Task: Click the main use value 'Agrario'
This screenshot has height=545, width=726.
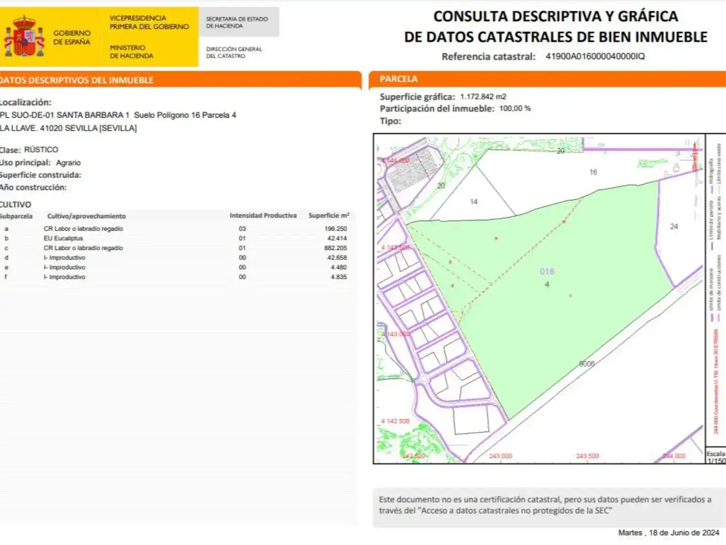Action: [x=68, y=162]
